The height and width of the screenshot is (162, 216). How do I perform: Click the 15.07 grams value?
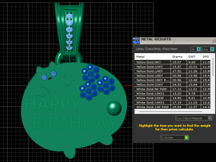(x=177, y=62)
